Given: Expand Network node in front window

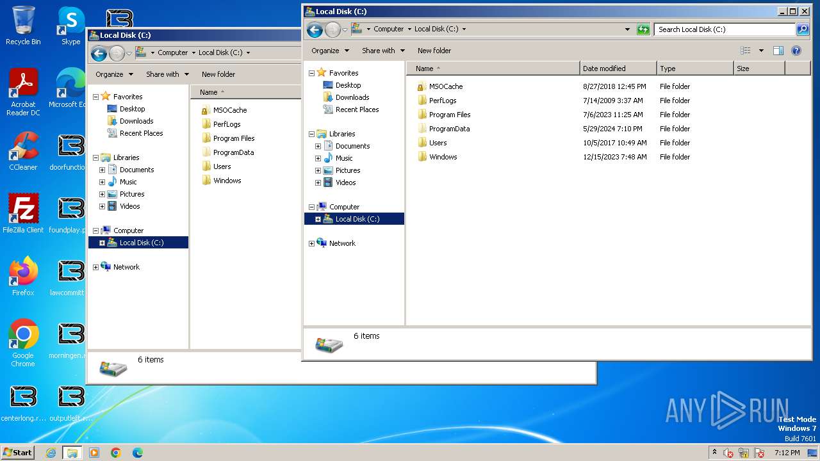Looking at the screenshot, I should click(312, 243).
